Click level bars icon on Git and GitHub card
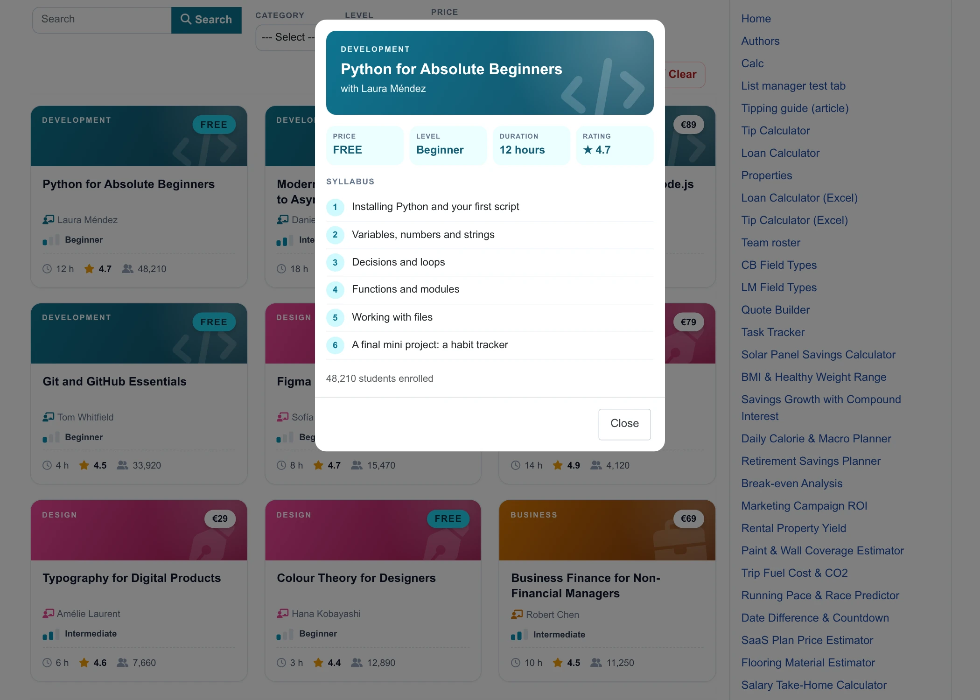980x700 pixels. (51, 437)
